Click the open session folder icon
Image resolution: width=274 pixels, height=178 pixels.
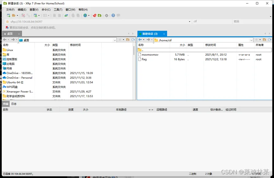point(14,16)
